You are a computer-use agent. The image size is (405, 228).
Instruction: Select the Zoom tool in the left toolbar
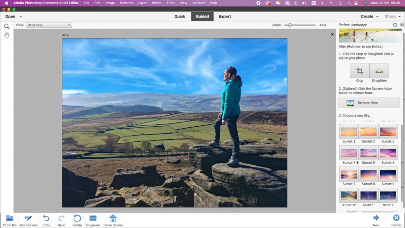pyautogui.click(x=6, y=26)
